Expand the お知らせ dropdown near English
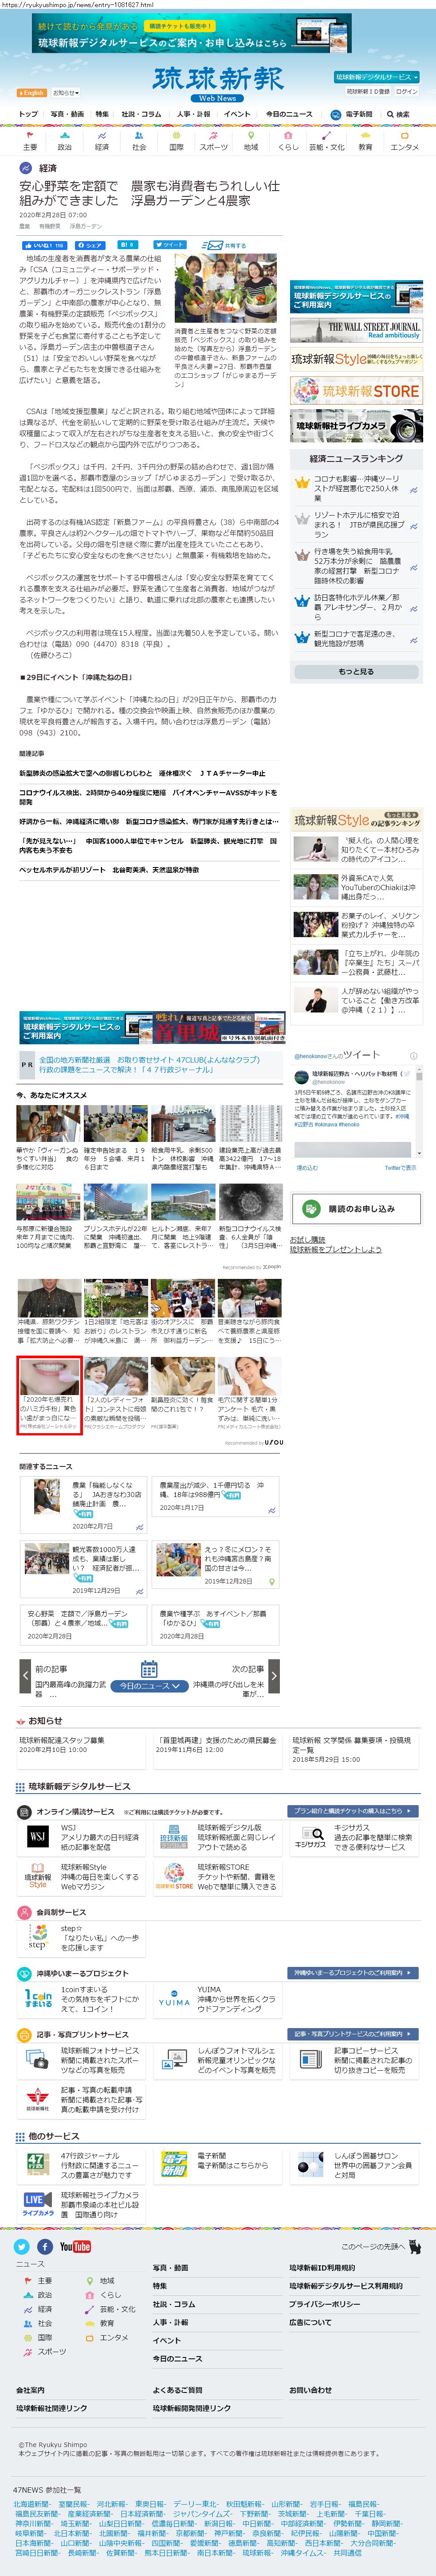Image resolution: width=436 pixels, height=2576 pixels. tap(66, 93)
